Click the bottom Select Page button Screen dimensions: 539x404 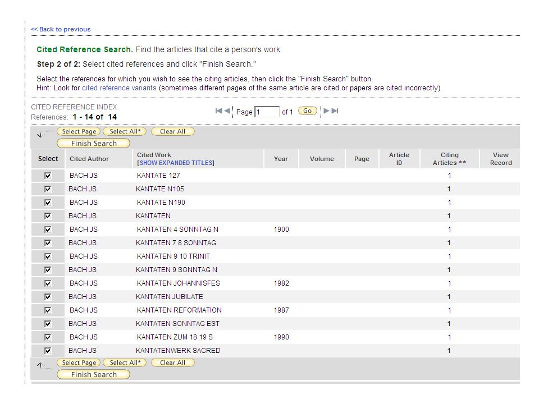[79, 362]
